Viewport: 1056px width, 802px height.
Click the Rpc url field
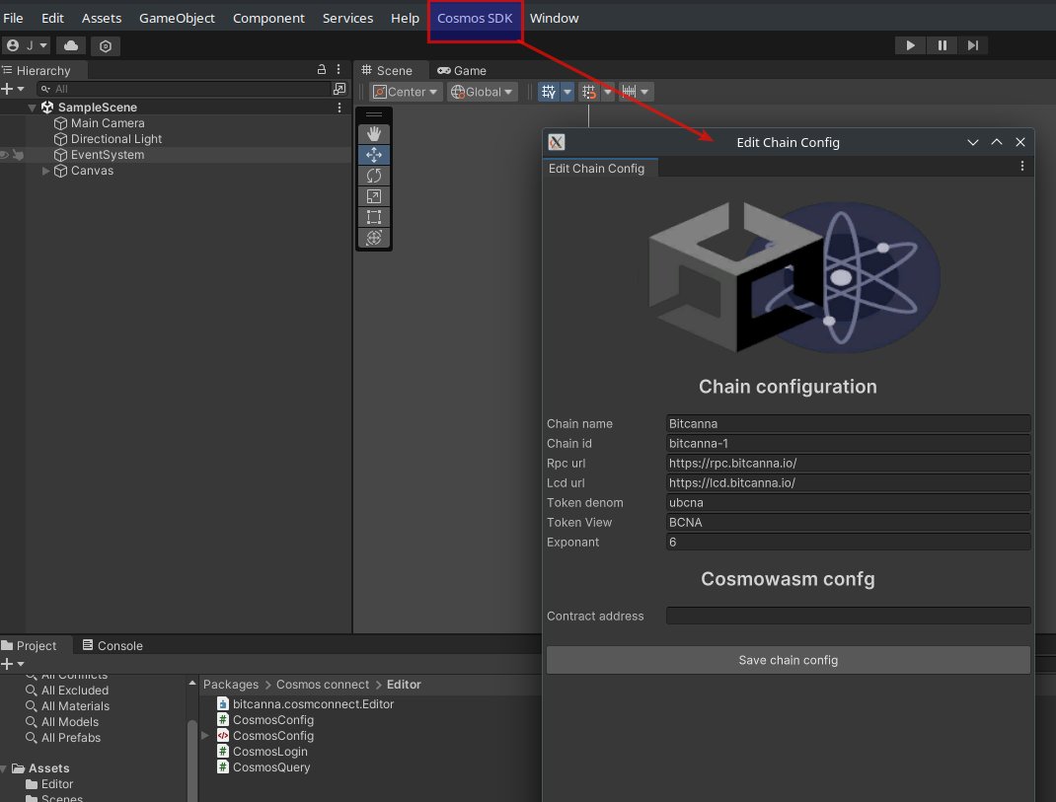pyautogui.click(x=848, y=464)
